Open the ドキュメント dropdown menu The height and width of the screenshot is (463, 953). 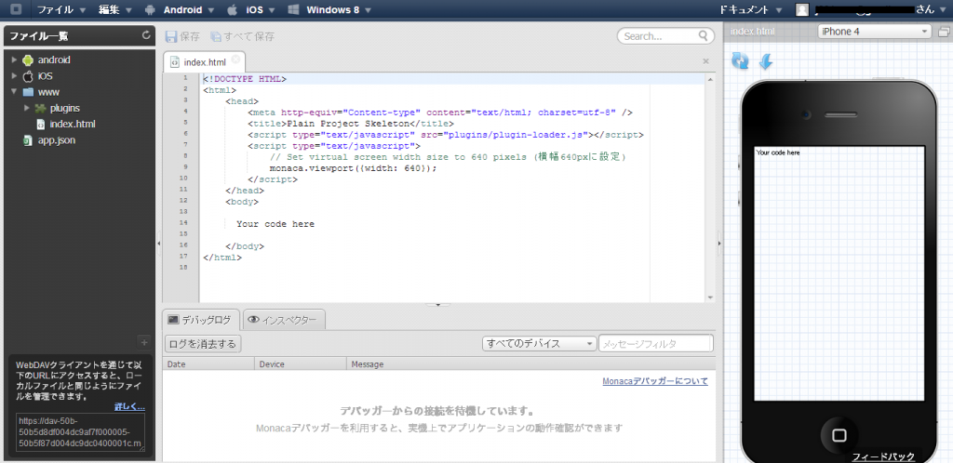(x=751, y=9)
